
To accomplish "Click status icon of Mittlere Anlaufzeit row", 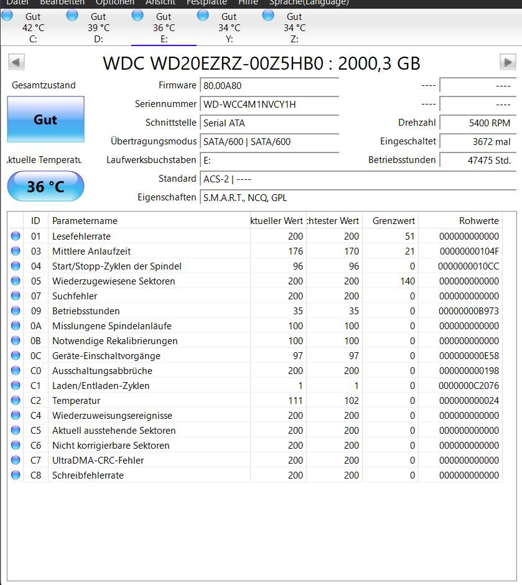I will (x=16, y=251).
